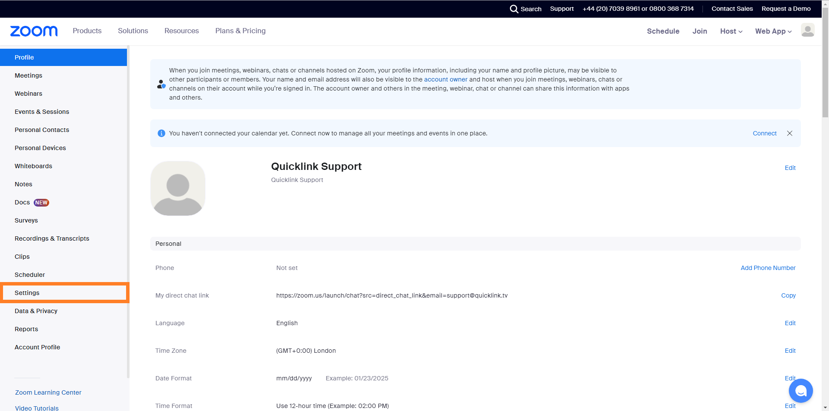Go to Plans & Pricing
829x411 pixels.
pos(240,31)
